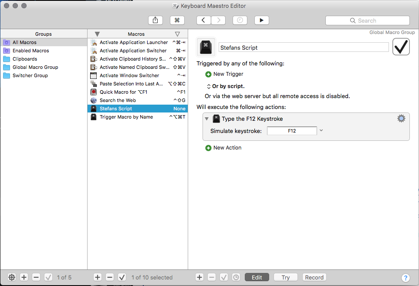Select Activate Window Switcher macro
The height and width of the screenshot is (286, 419).
click(x=138, y=75)
